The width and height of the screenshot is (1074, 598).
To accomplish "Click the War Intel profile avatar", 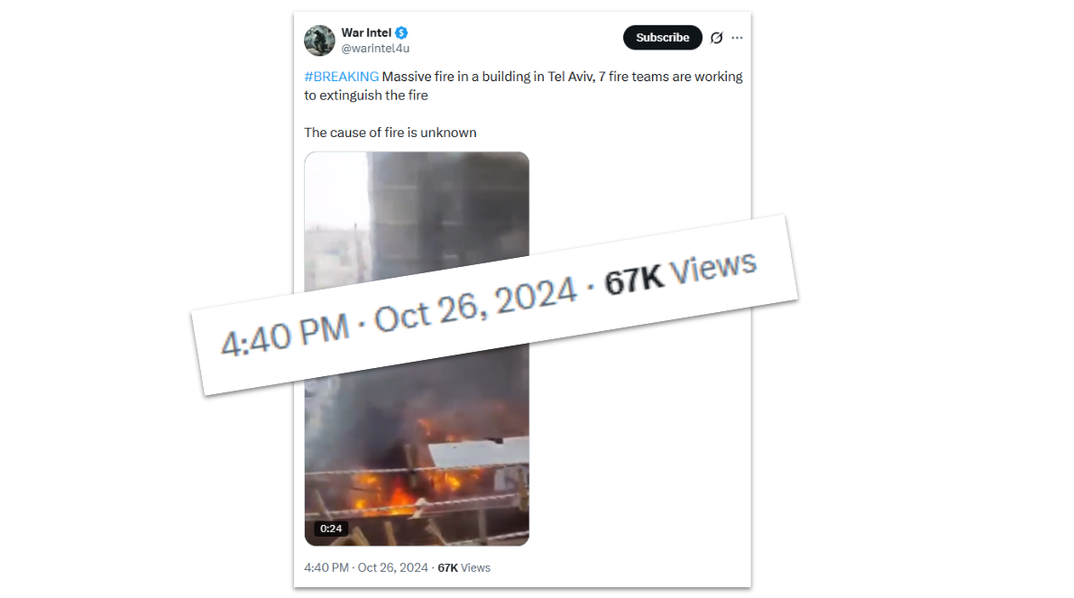I will pos(319,41).
